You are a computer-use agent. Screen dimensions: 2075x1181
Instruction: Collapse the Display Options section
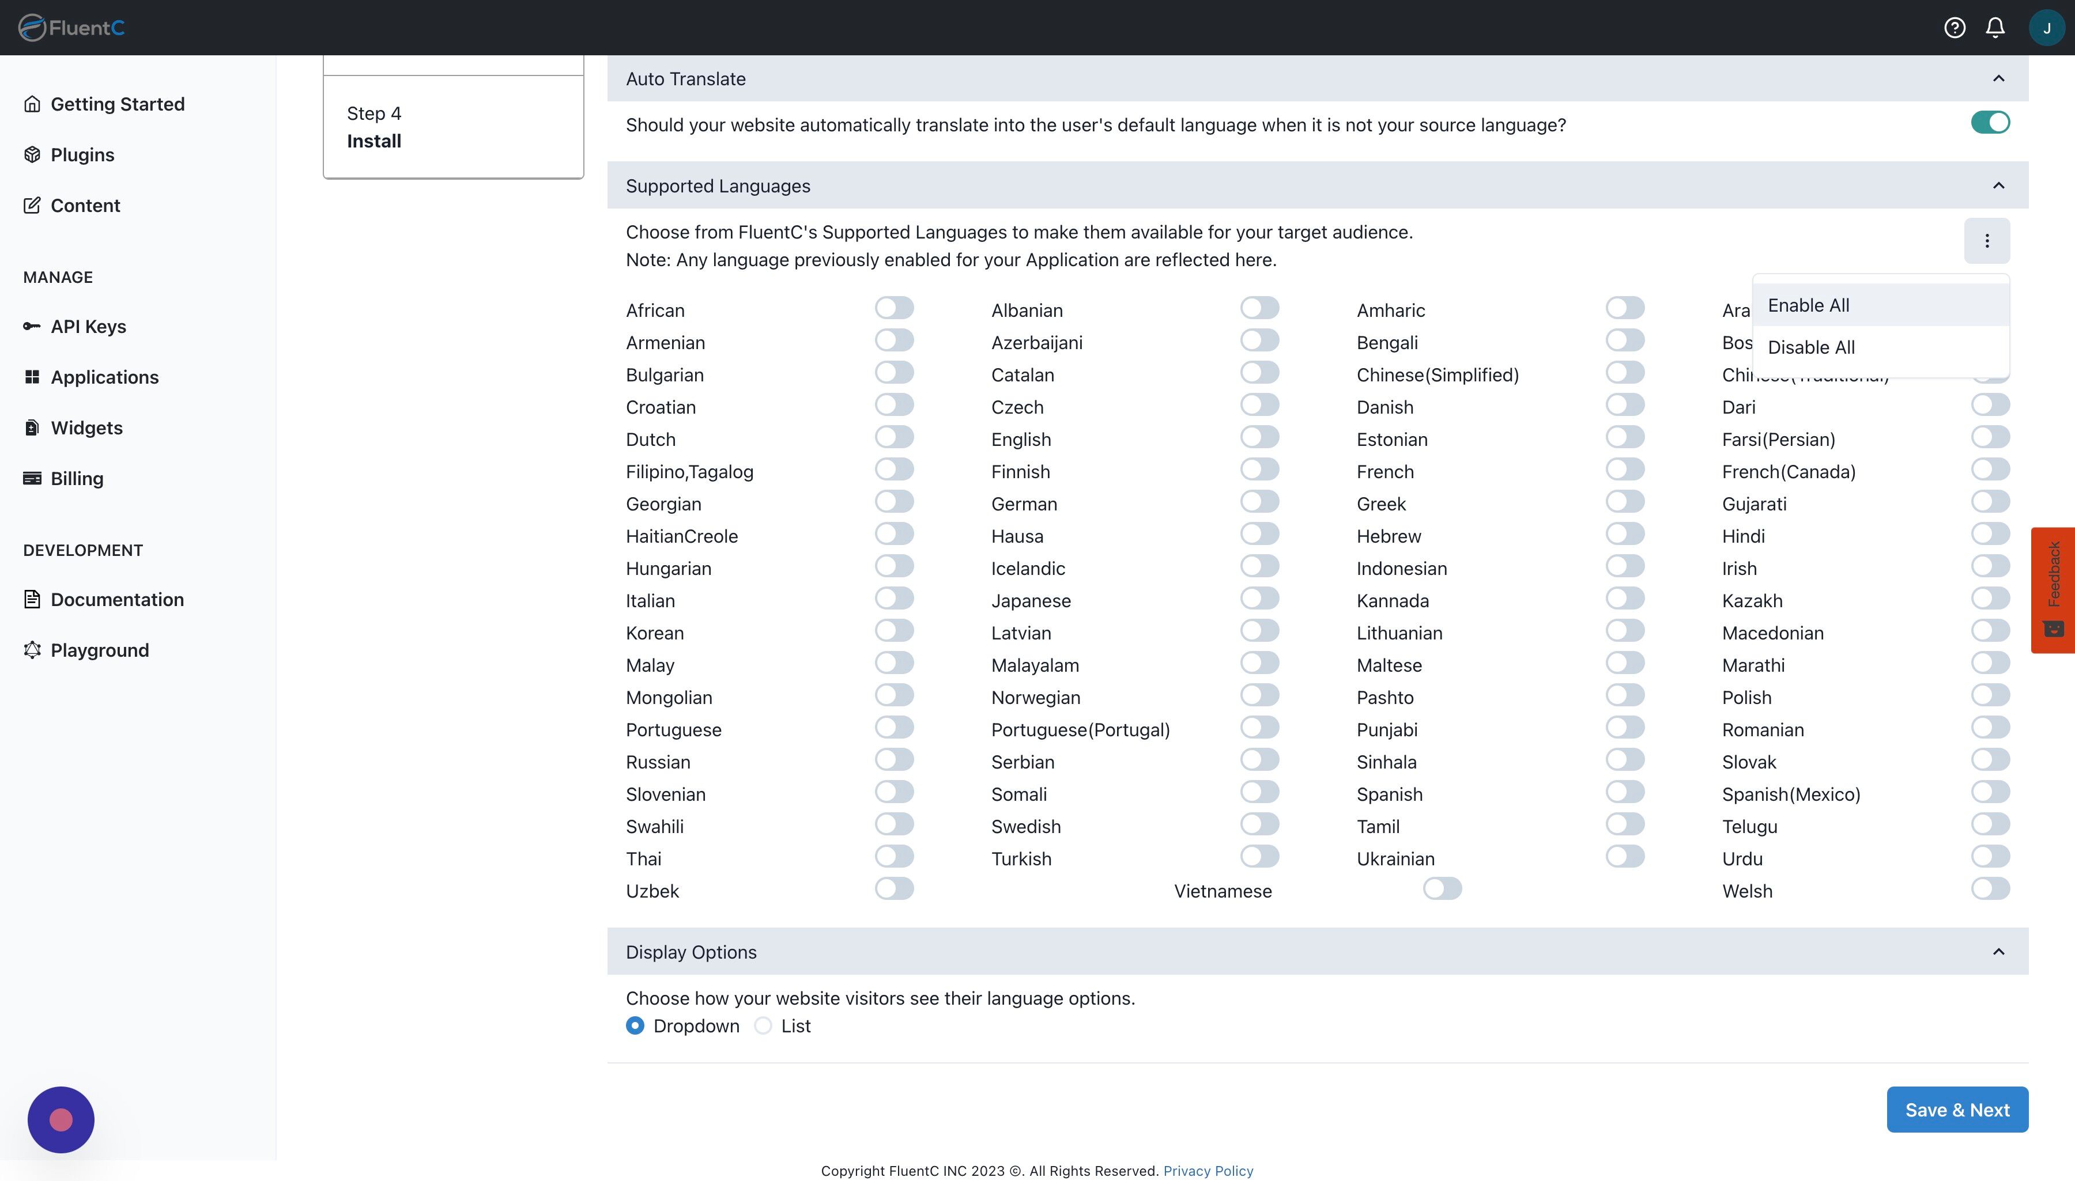(1998, 952)
